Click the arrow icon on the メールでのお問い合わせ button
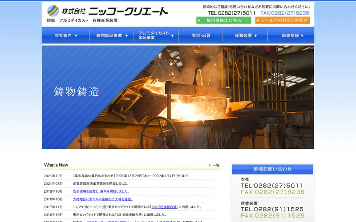Viewport: 356px width, 222px height. (258, 20)
